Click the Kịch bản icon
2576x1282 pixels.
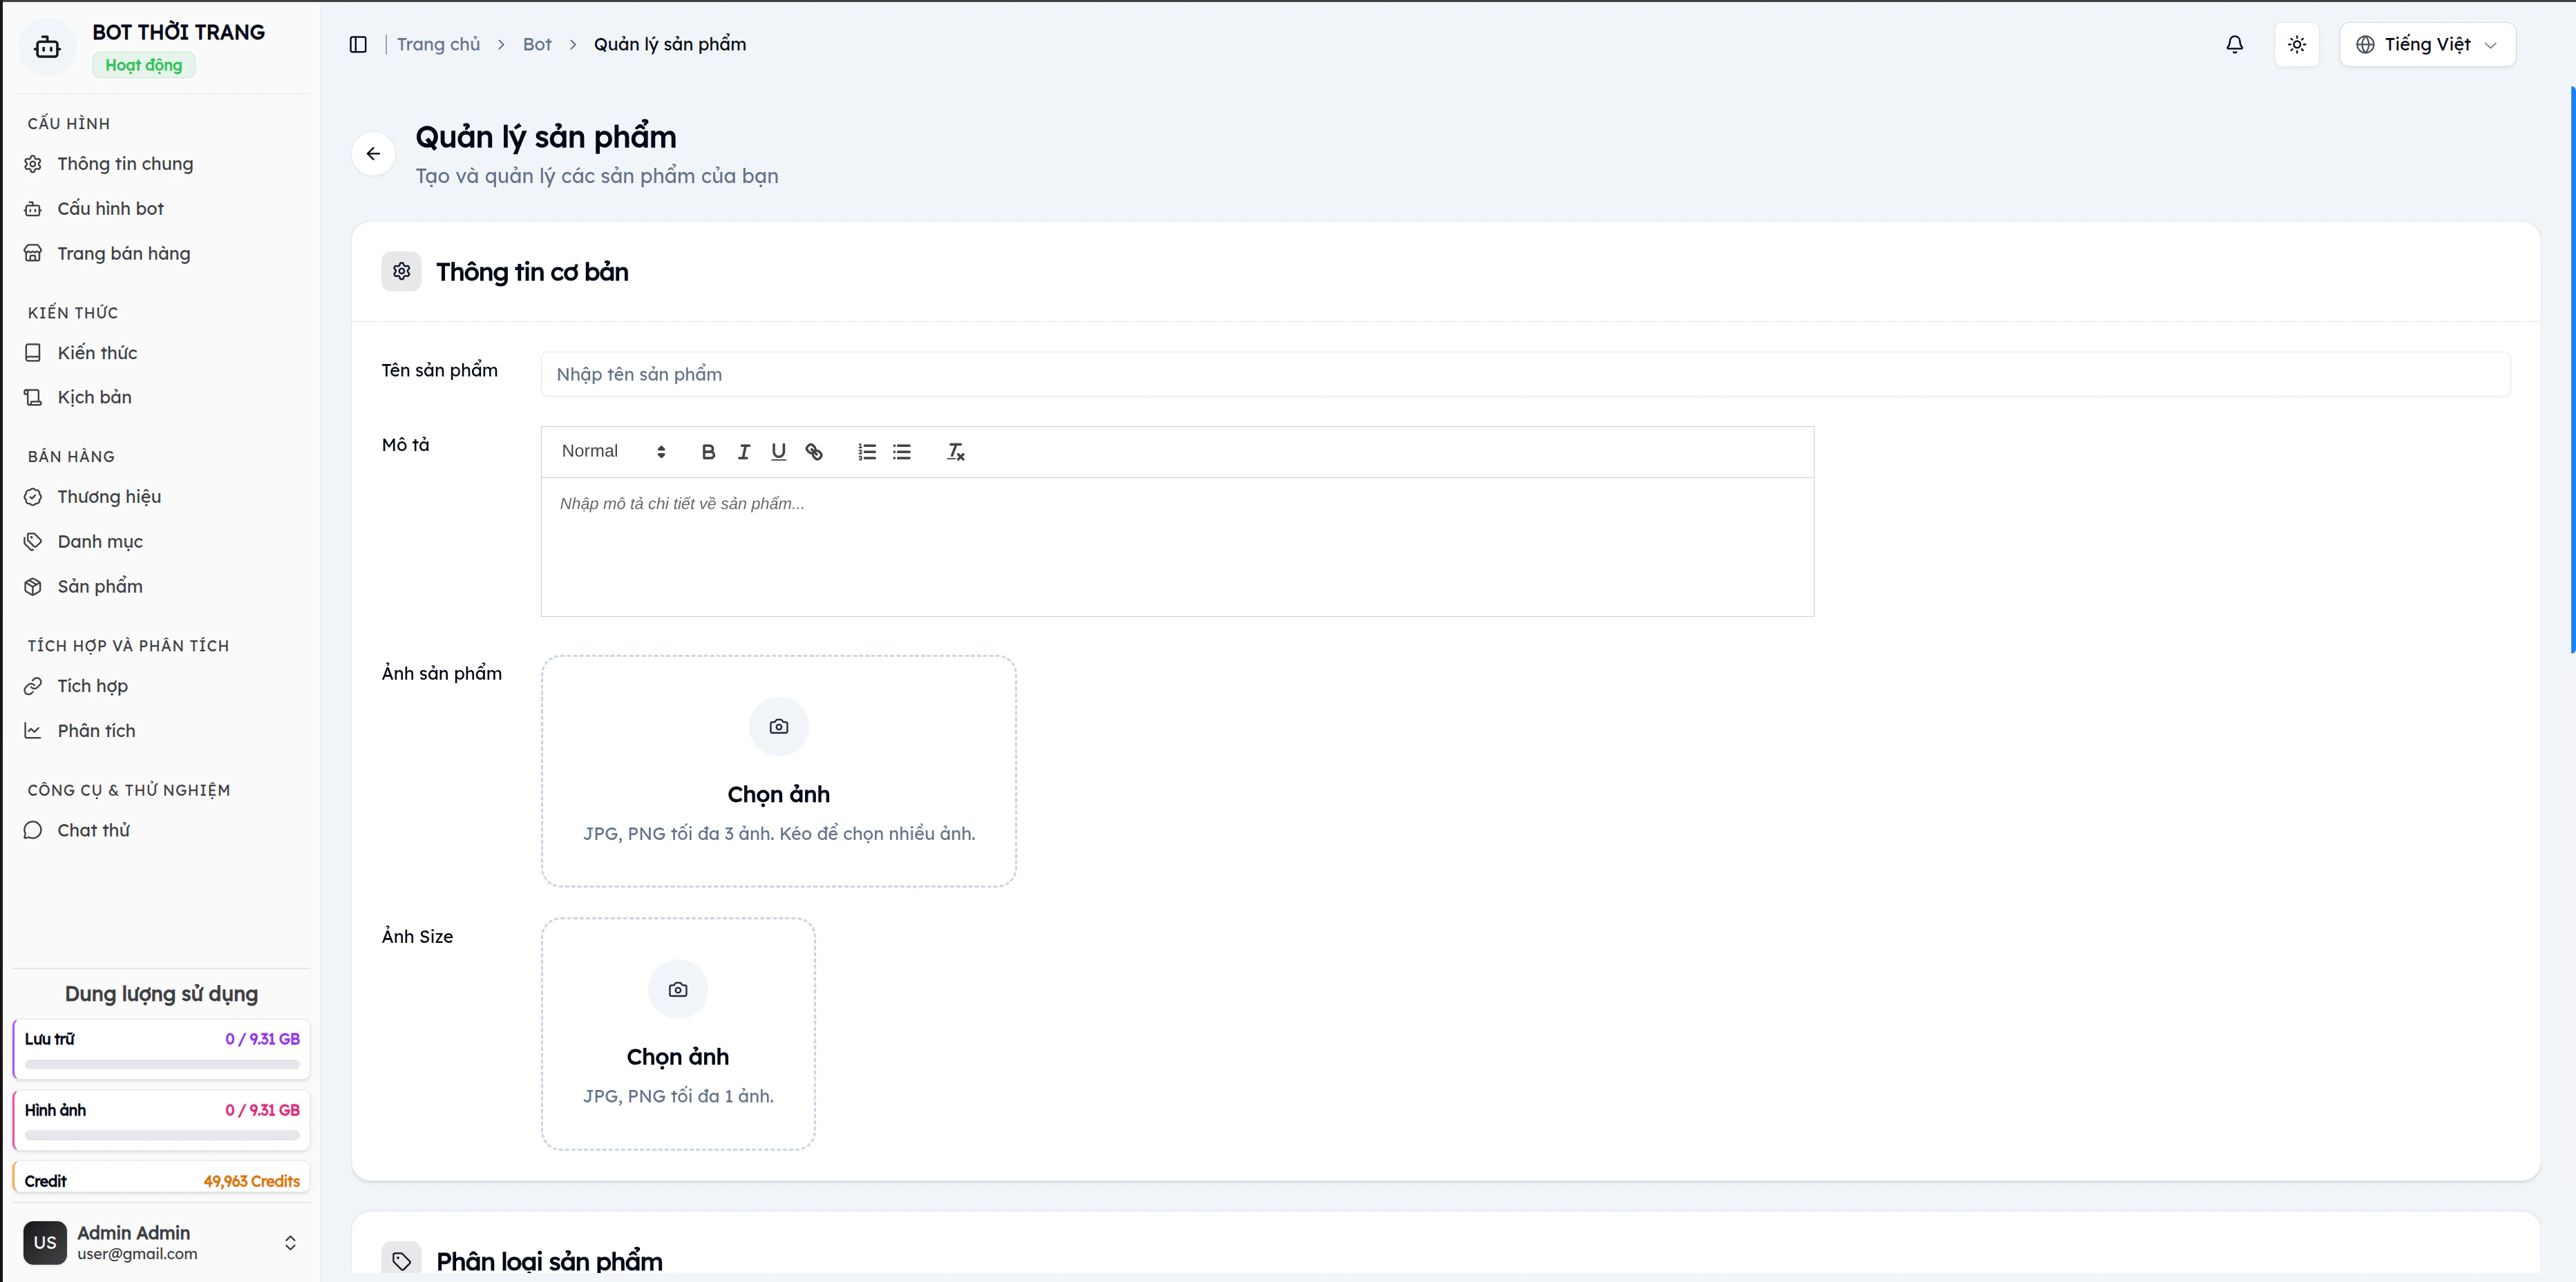click(x=33, y=397)
